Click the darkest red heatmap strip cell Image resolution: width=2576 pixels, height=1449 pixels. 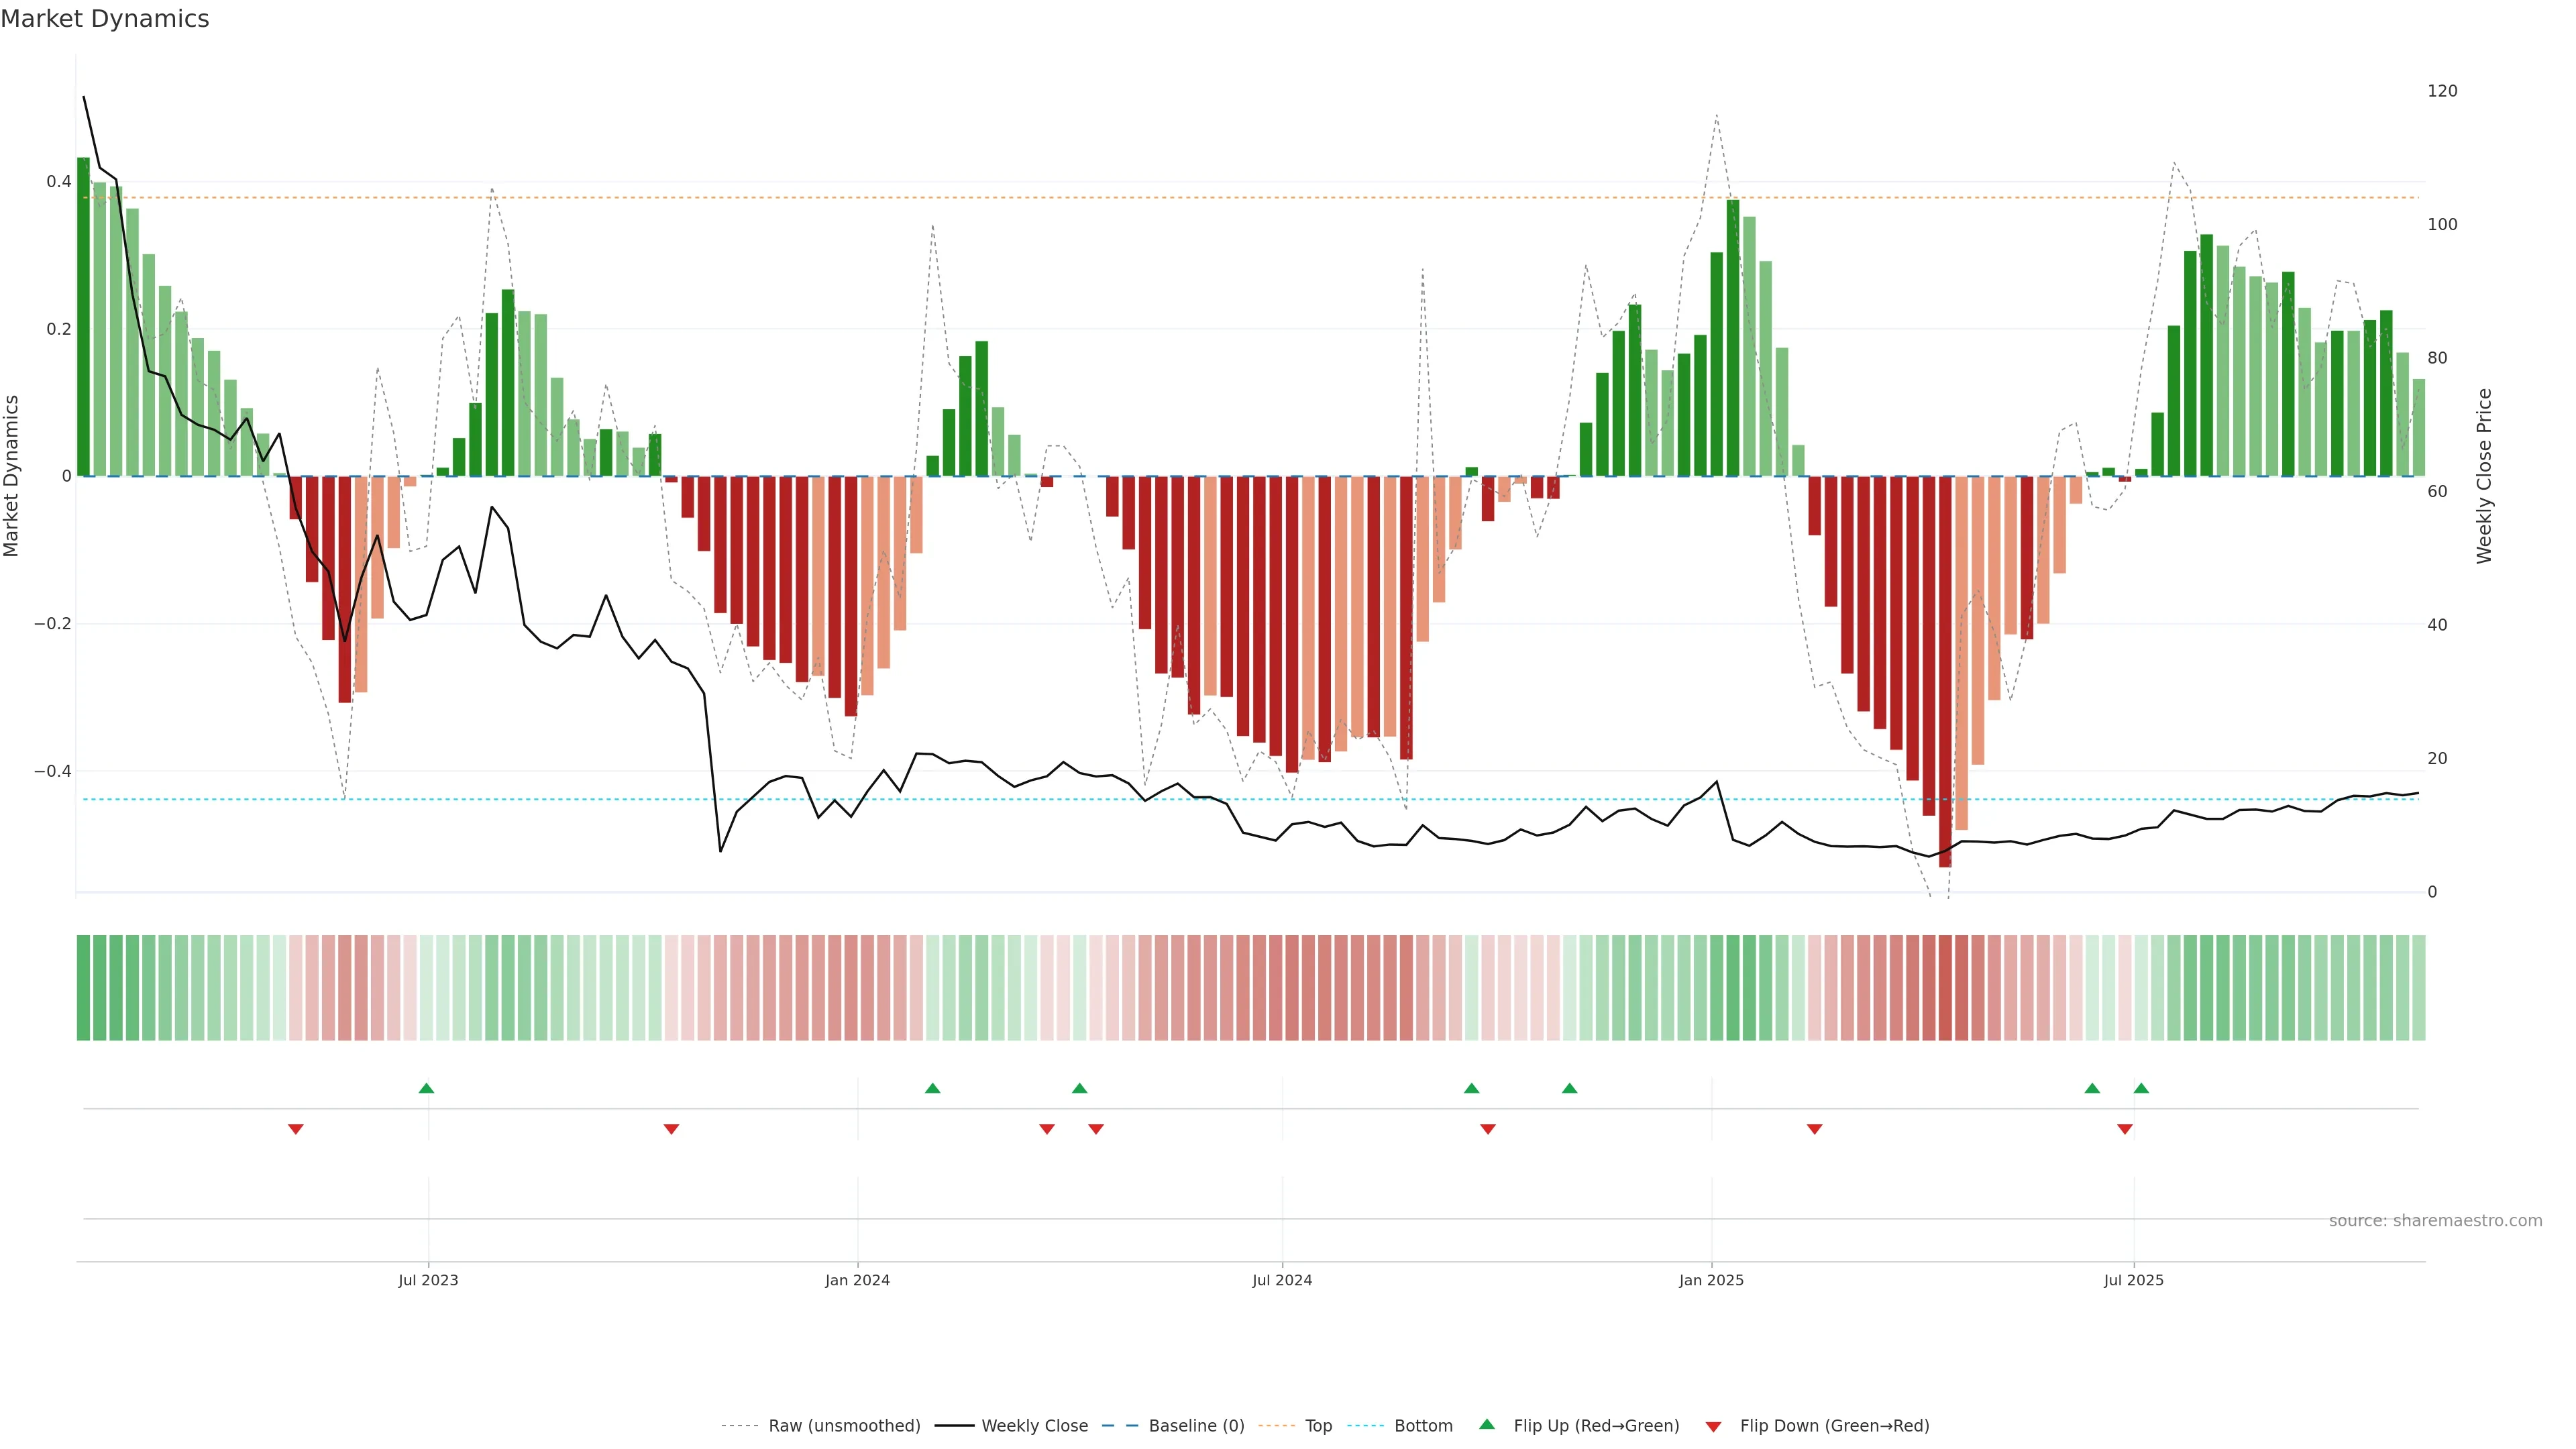tap(1945, 987)
